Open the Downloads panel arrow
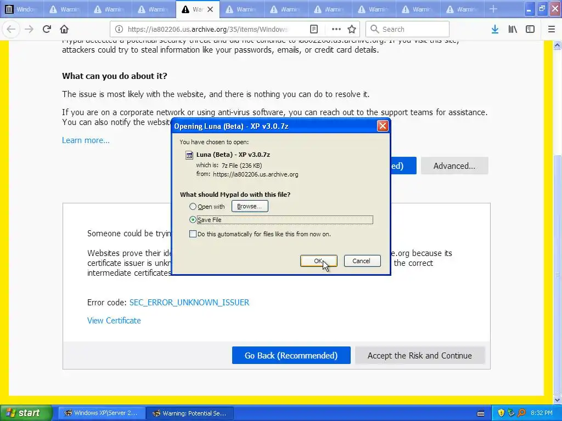The width and height of the screenshot is (562, 421). [495, 30]
